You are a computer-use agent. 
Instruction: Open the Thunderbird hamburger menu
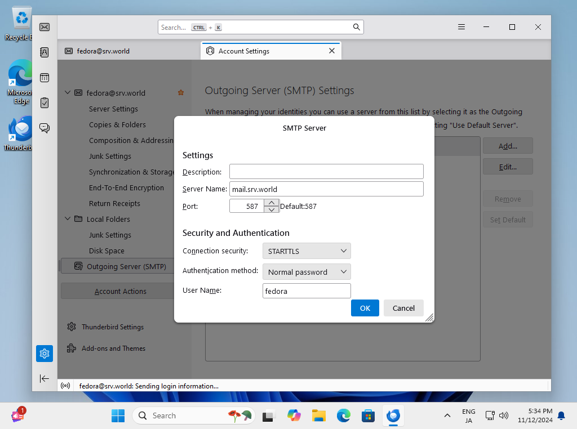pyautogui.click(x=461, y=27)
